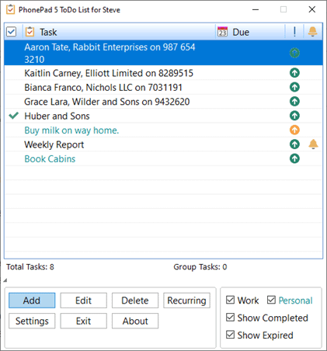
Task: Click the Total Tasks: 8 status text
Action: (30, 266)
